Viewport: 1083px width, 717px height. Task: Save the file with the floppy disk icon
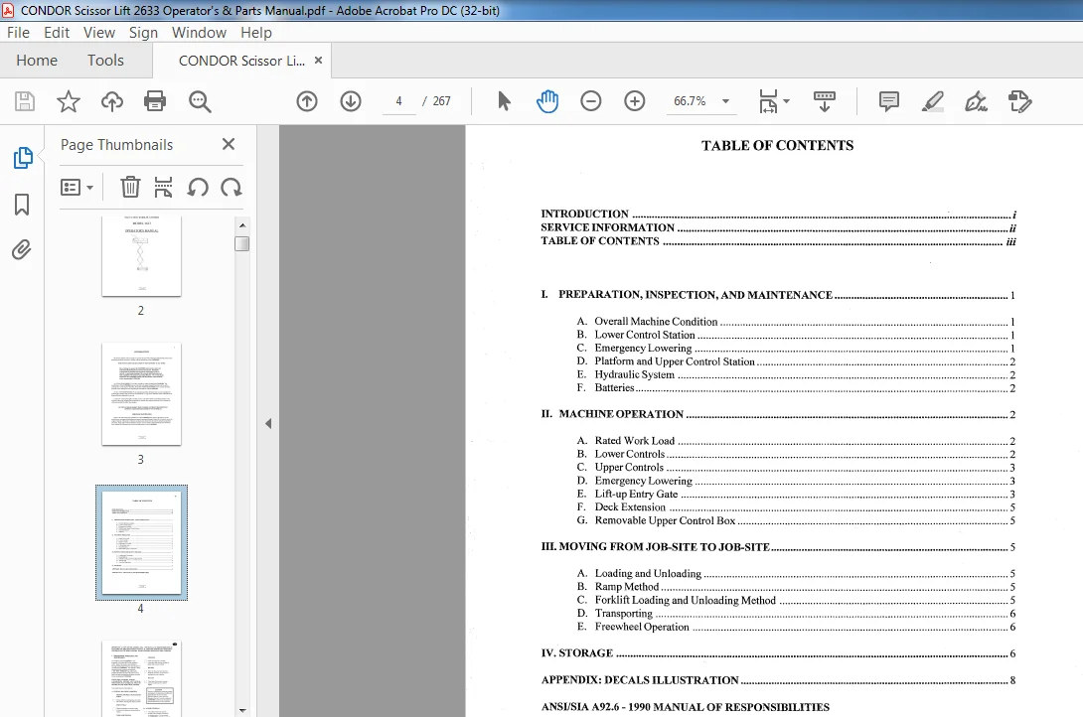(x=25, y=101)
